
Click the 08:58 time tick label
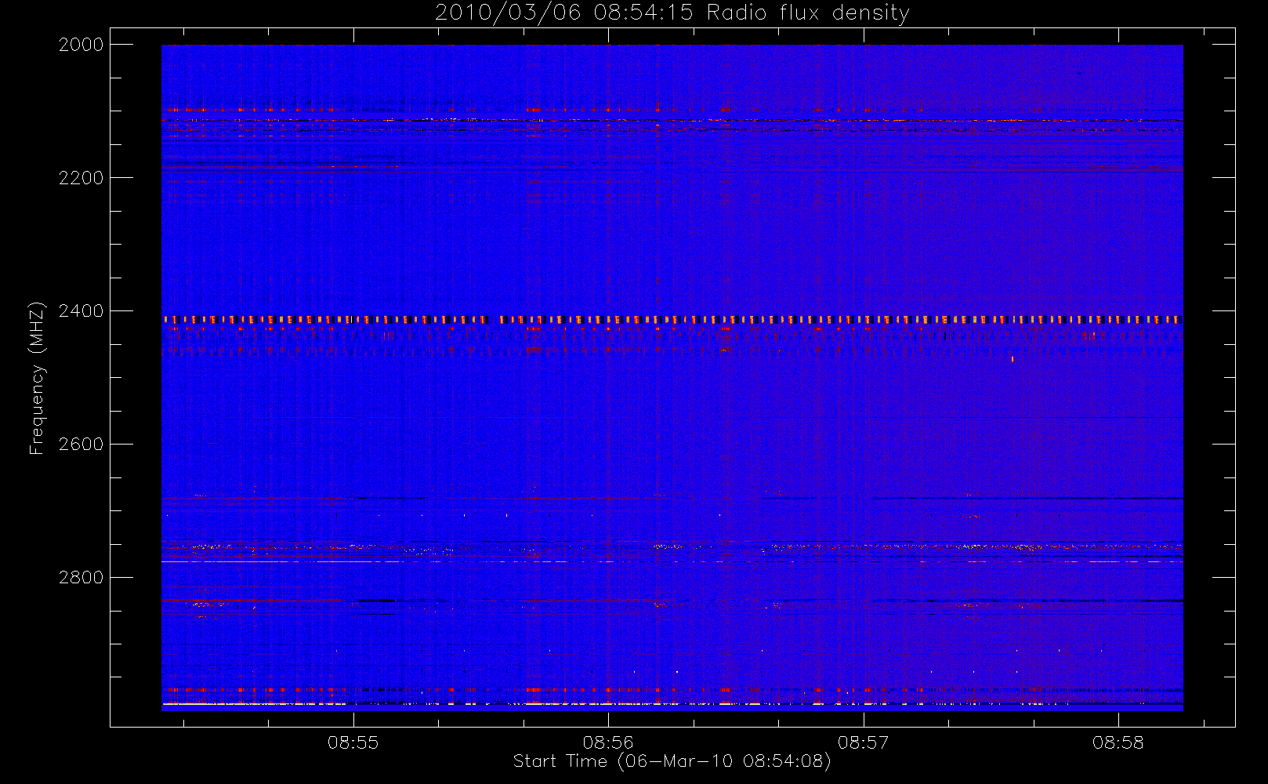(1118, 742)
